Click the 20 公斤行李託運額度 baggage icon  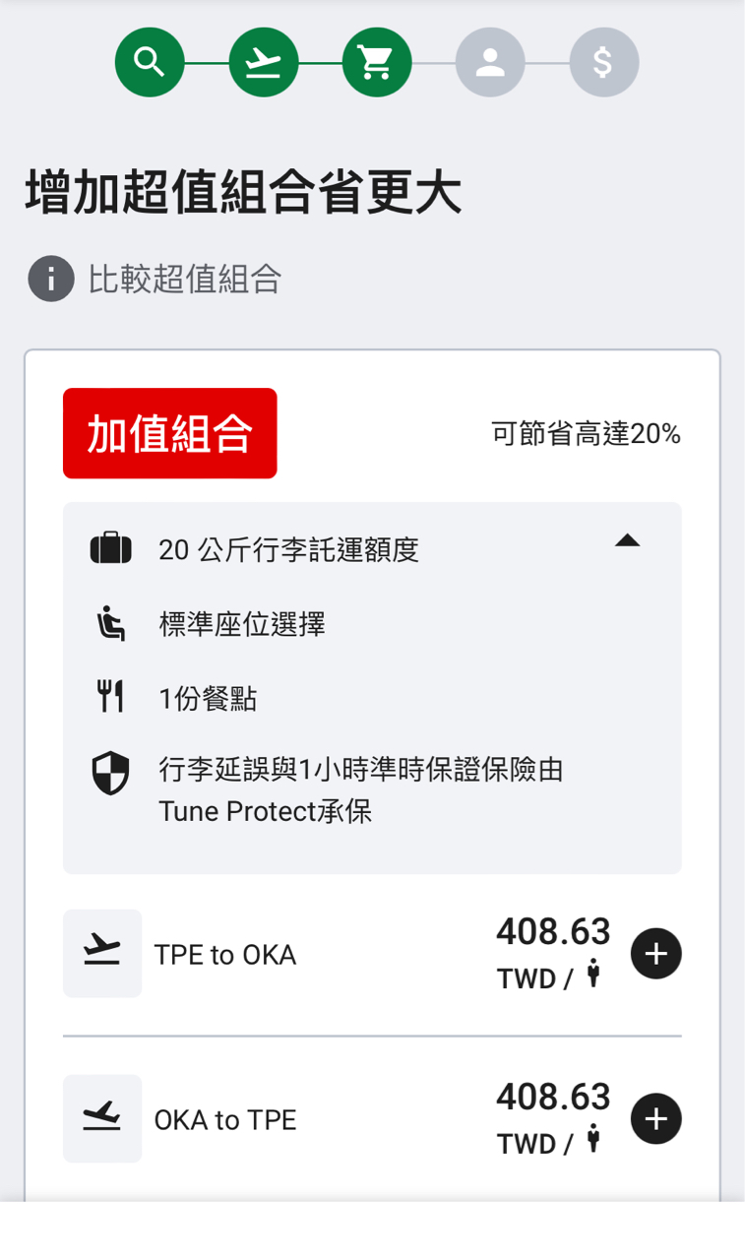(x=110, y=548)
